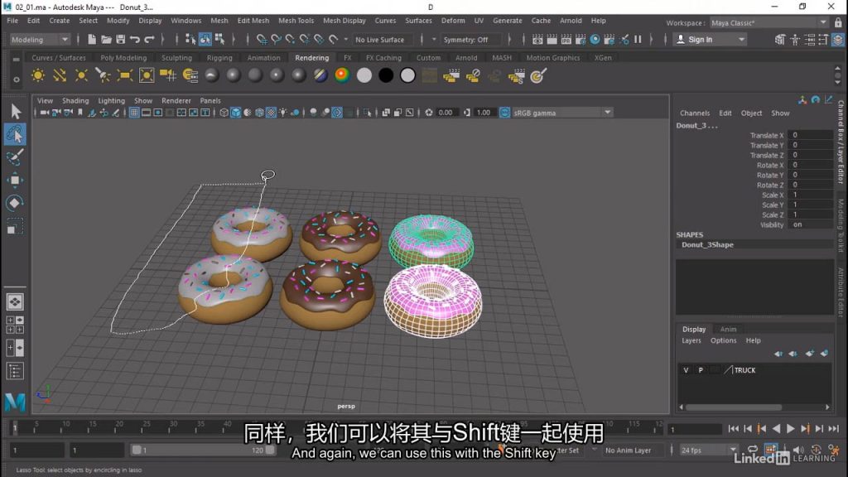Toggle visibility V on the TRUCK layer
The height and width of the screenshot is (477, 848).
coord(686,370)
